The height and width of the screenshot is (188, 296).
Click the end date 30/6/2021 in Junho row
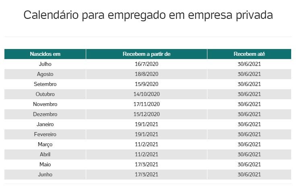[x=249, y=174]
